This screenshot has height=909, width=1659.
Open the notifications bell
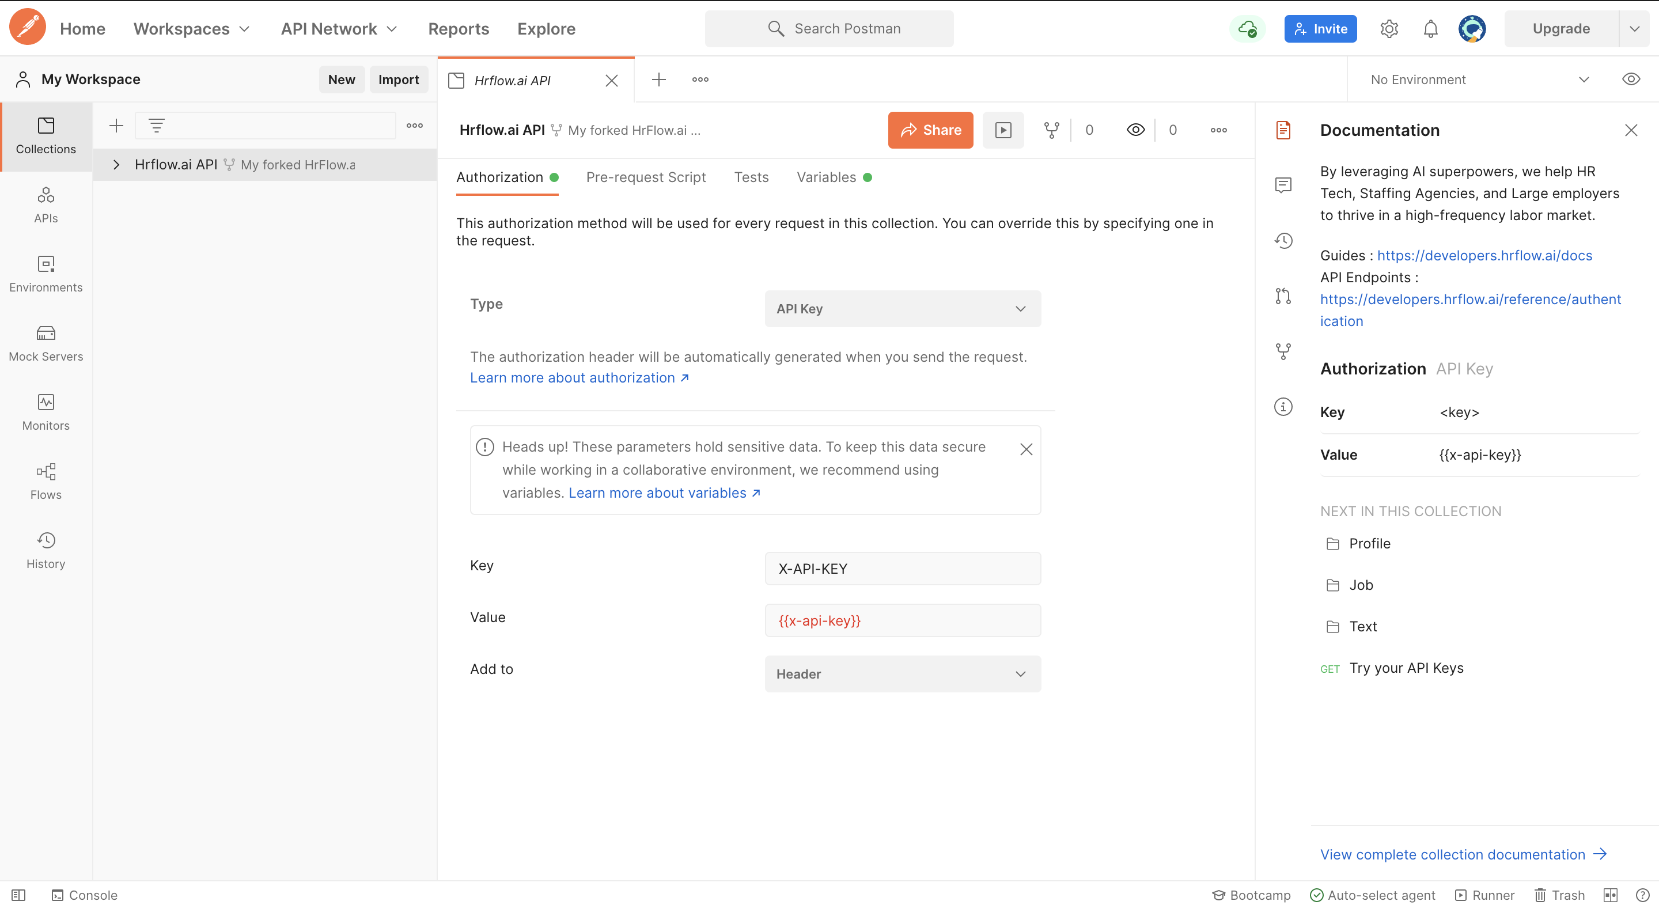point(1430,29)
